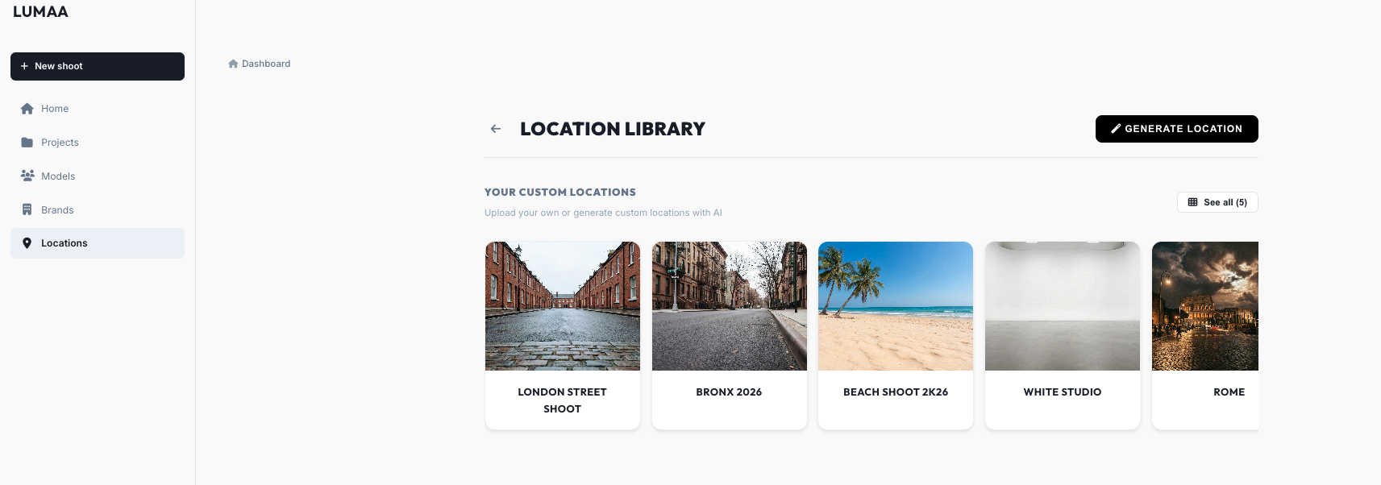Open the Bronx 2026 location image
The image size is (1381, 485).
(x=730, y=306)
